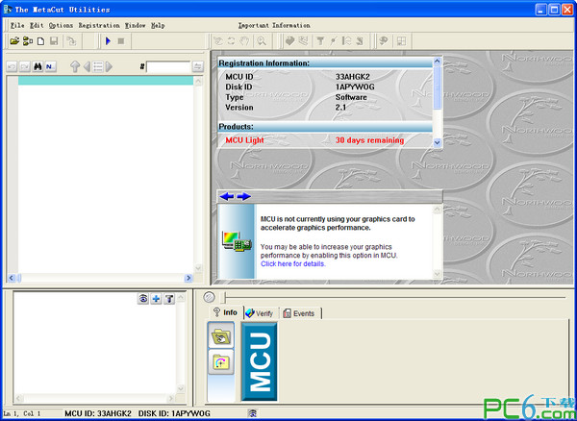Click the folder with hand icon

(221, 336)
